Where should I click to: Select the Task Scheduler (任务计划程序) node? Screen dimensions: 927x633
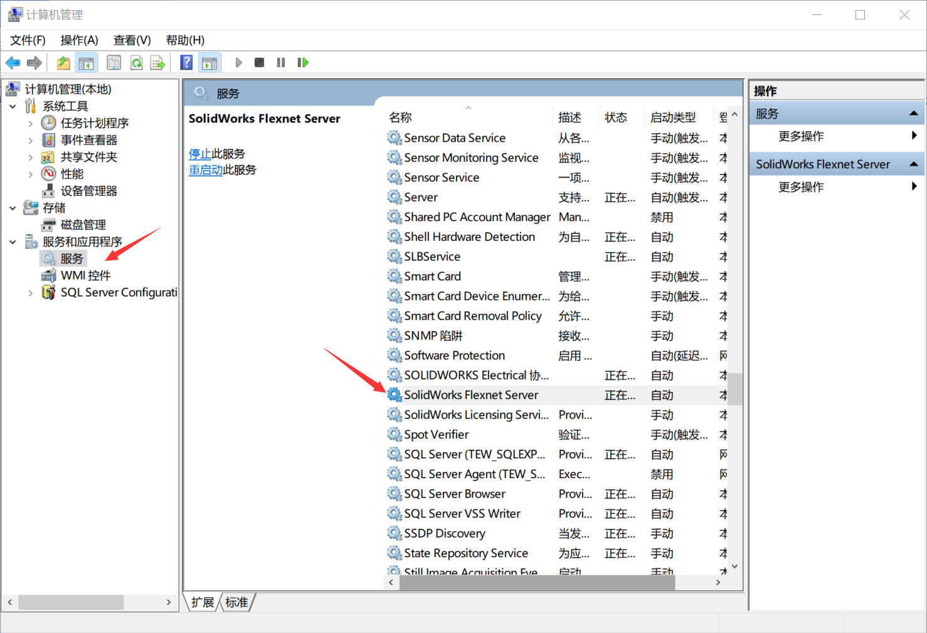[x=95, y=123]
